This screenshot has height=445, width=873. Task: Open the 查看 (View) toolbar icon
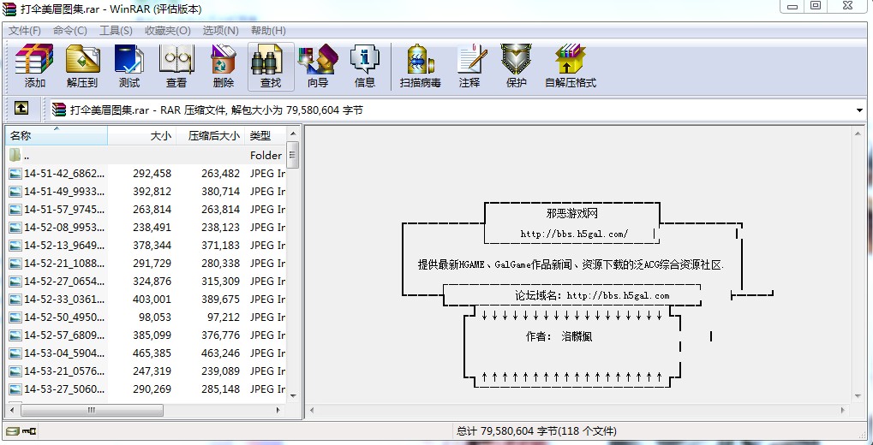176,67
